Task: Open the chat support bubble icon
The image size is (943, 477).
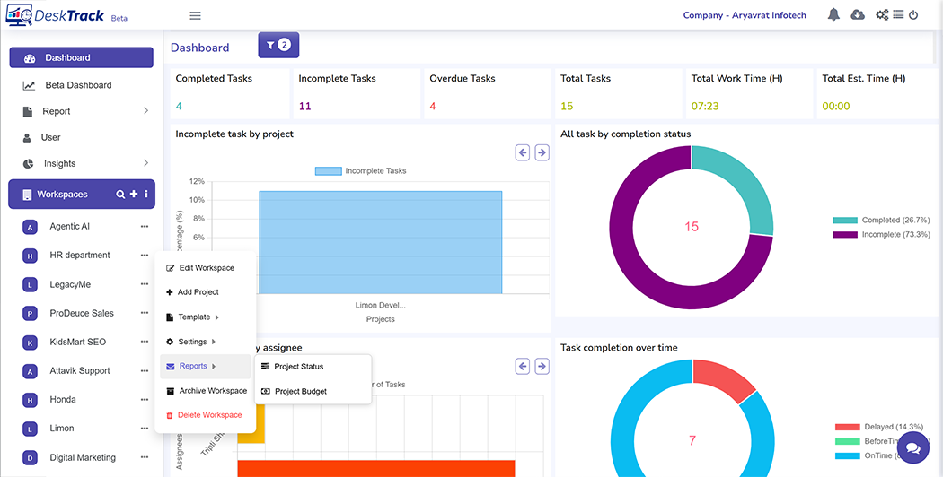Action: coord(912,447)
